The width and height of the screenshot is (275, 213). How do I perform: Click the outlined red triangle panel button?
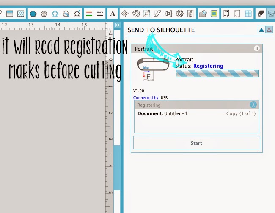coord(269,30)
